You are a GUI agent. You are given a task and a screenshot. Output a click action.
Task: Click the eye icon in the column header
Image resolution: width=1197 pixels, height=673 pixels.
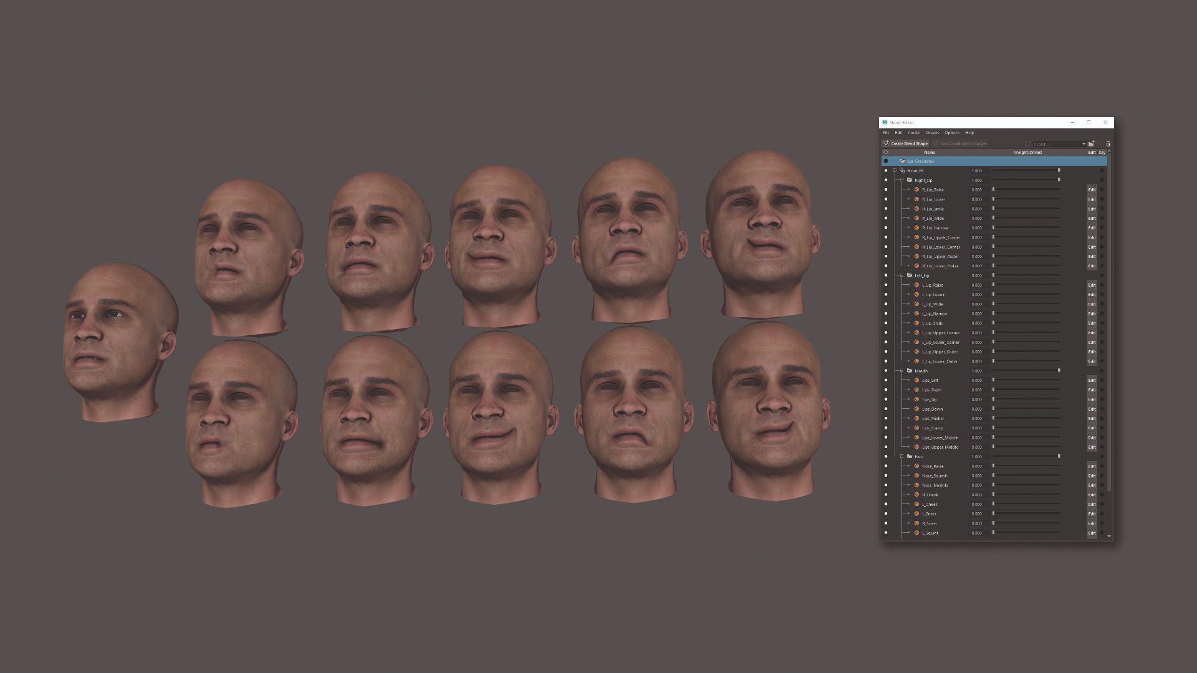[x=886, y=153]
